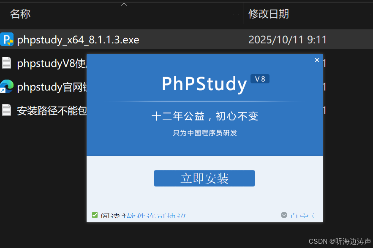Click the 名称 column header
Image resolution: width=373 pixels, height=248 pixels.
click(x=20, y=14)
